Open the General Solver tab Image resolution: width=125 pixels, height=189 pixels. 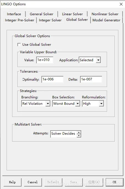click(41, 14)
